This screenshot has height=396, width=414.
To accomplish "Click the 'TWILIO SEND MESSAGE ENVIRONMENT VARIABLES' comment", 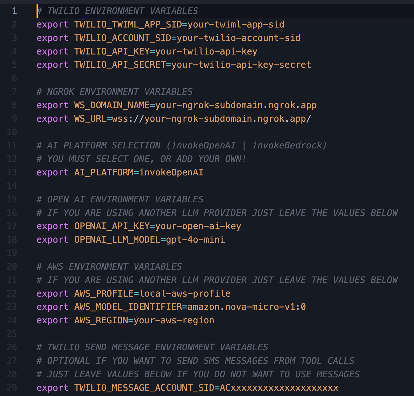I will (x=152, y=347).
